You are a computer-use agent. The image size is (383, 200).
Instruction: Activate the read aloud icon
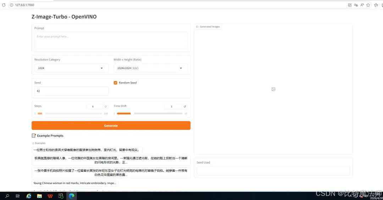362,5
